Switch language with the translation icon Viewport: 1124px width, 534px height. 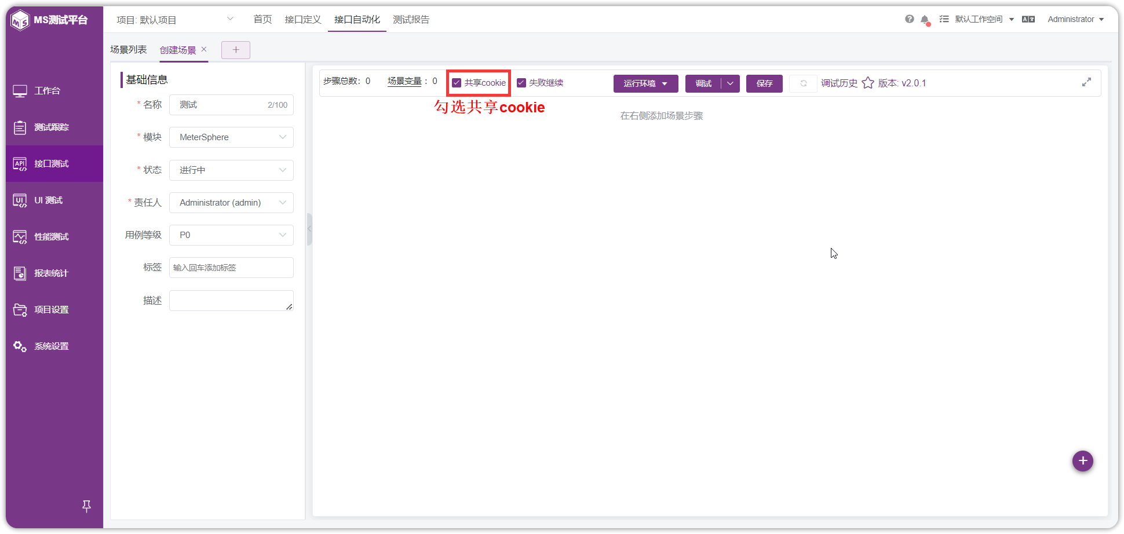[1028, 19]
